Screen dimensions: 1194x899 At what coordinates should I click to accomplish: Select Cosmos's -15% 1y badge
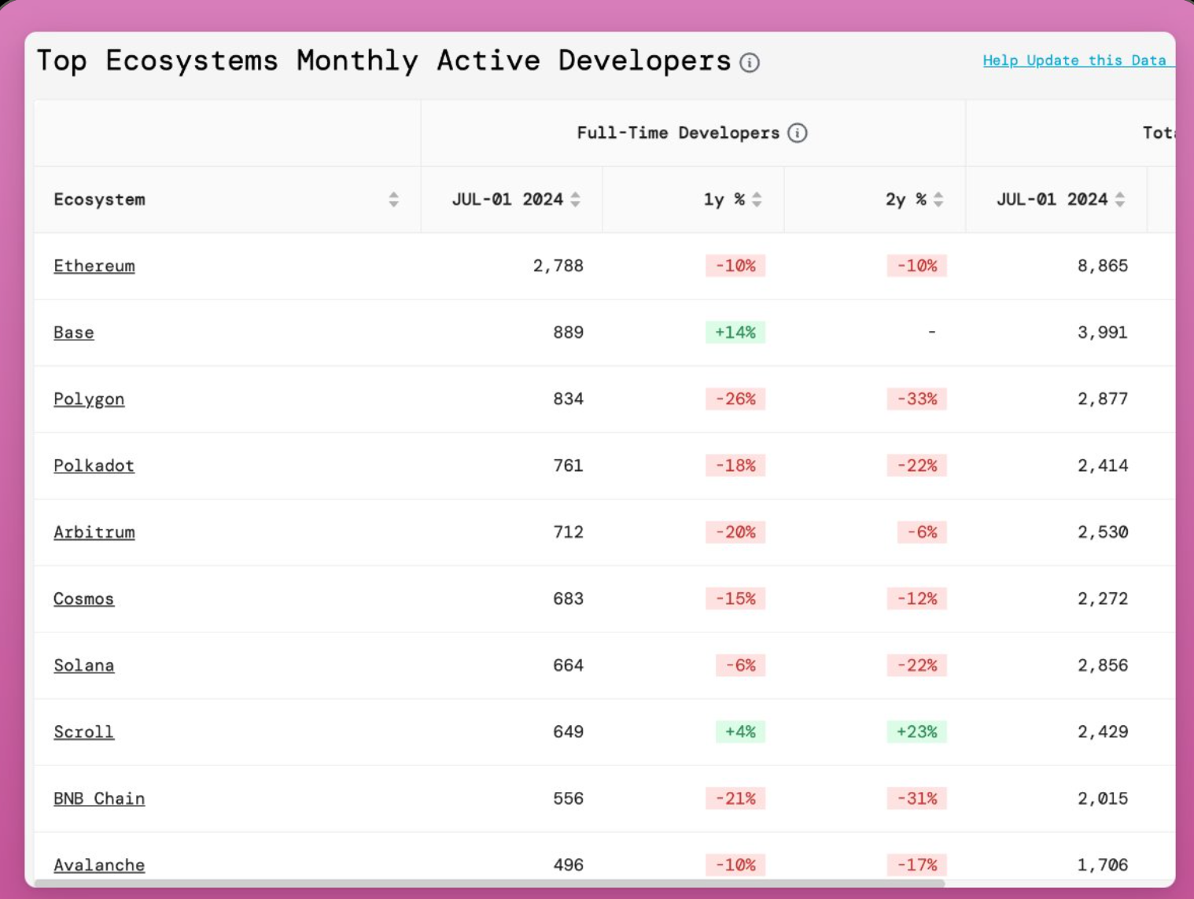click(x=735, y=599)
